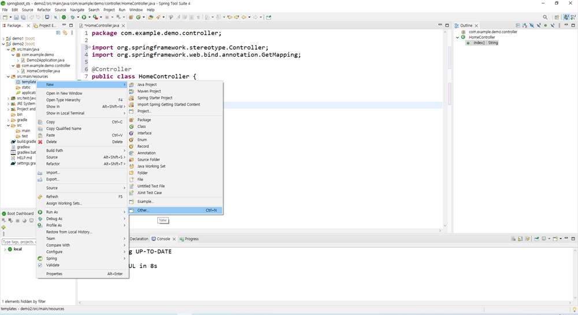Collapse HomeController class in Outline
578x315 pixels.
[x=458, y=37]
